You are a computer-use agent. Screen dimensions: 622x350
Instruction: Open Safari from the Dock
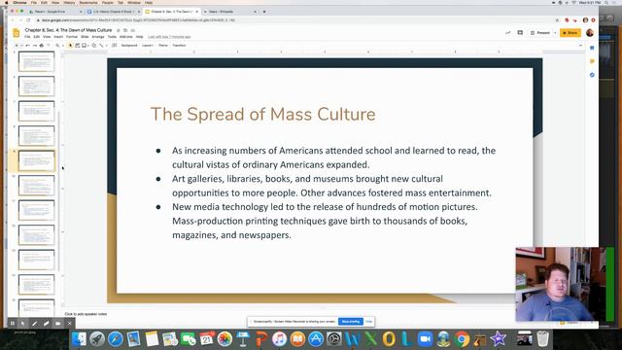point(116,339)
